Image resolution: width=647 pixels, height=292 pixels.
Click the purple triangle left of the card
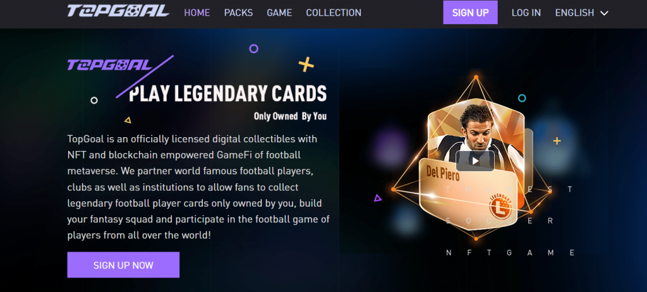(x=377, y=198)
